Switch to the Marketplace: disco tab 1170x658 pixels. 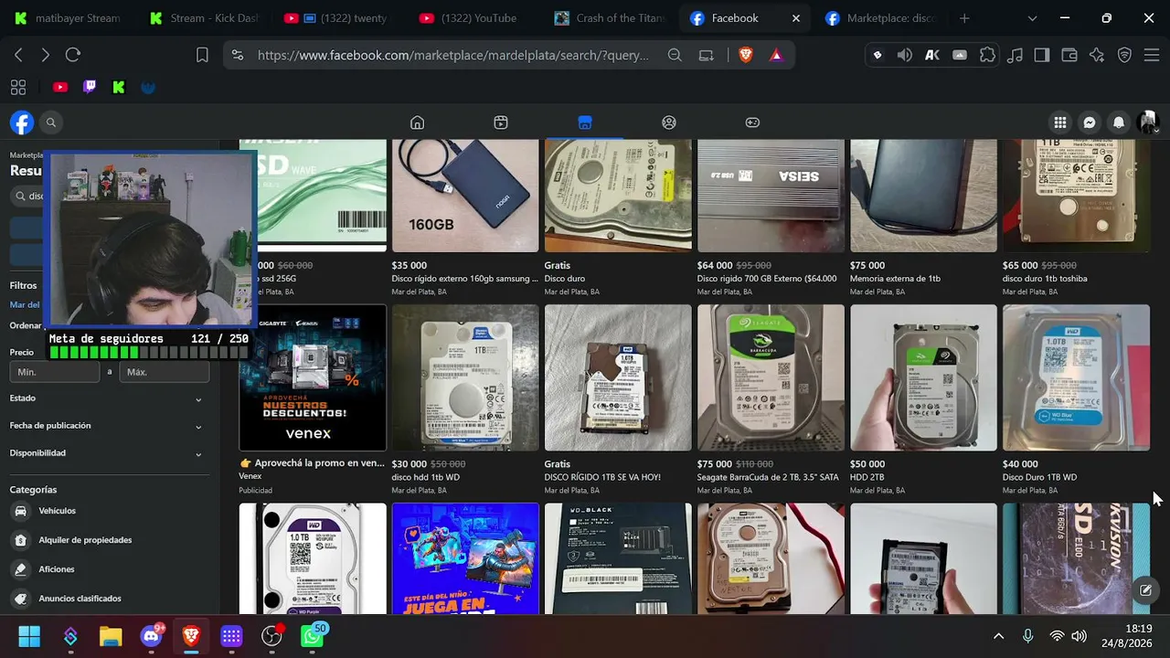pos(881,18)
